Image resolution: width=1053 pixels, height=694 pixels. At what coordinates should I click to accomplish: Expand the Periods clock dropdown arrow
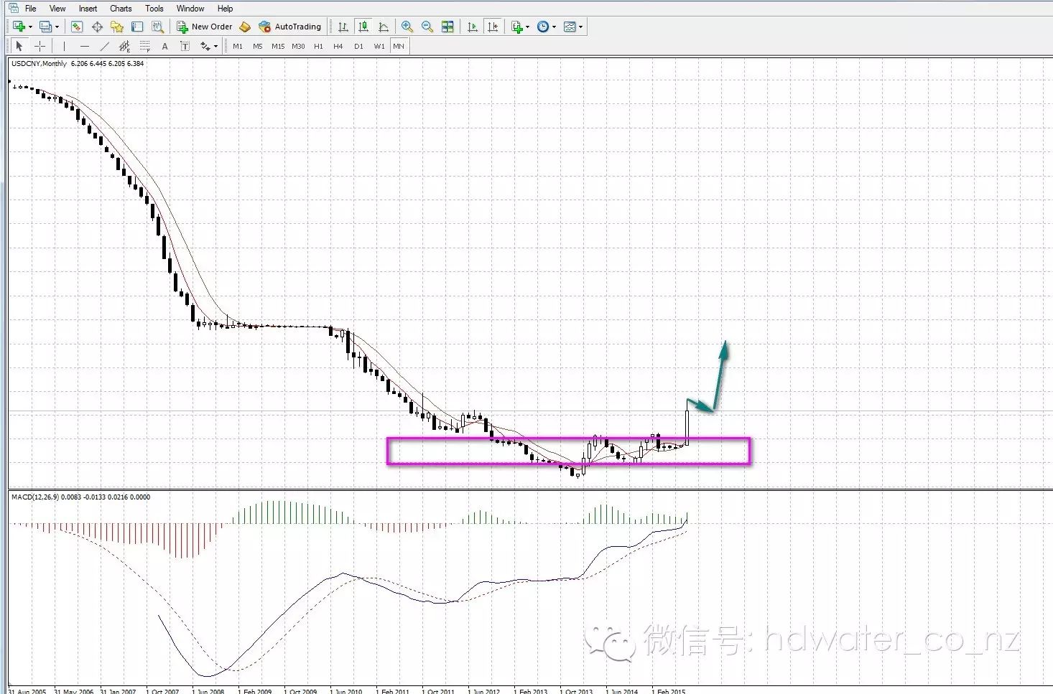[555, 27]
